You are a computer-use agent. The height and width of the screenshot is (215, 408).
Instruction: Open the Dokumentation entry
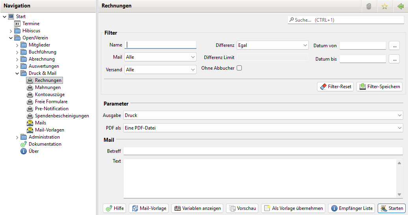[45, 144]
